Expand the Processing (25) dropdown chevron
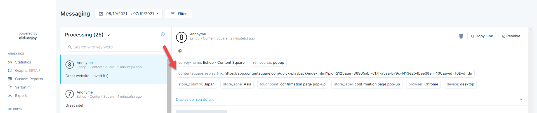 tap(109, 35)
